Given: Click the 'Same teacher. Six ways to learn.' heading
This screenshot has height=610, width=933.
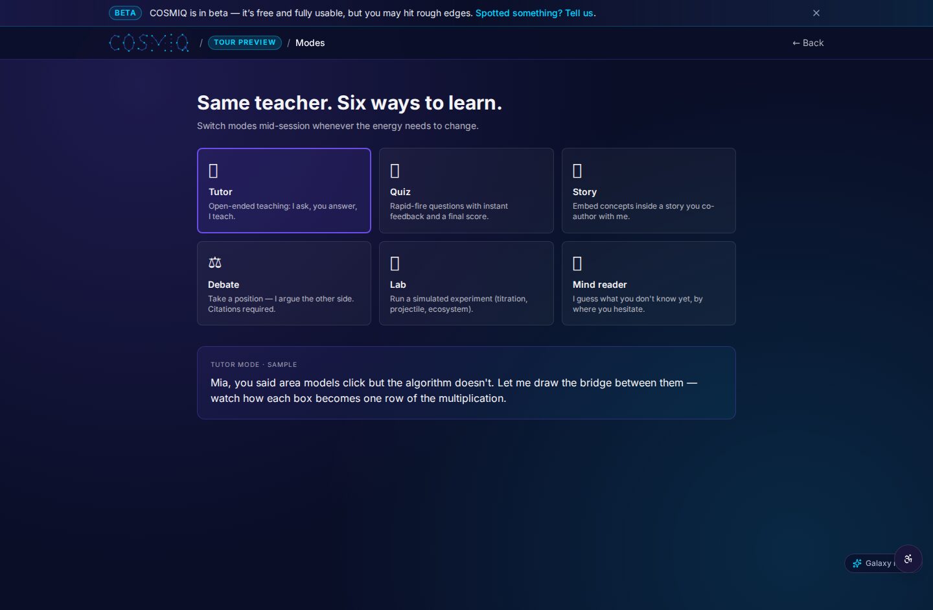Looking at the screenshot, I should [x=349, y=102].
